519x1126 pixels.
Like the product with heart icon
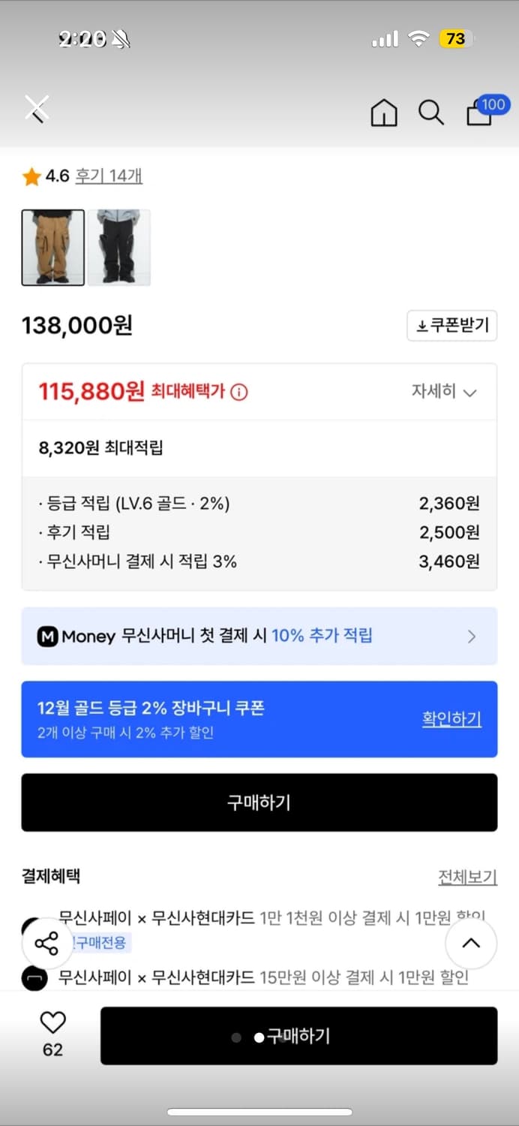point(52,1022)
